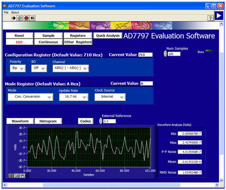Click the horizontal scrollbar at window bottom
The image size is (226, 190).
[111, 185]
